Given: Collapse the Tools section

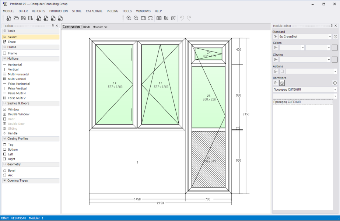Looking at the screenshot, I should (4, 31).
